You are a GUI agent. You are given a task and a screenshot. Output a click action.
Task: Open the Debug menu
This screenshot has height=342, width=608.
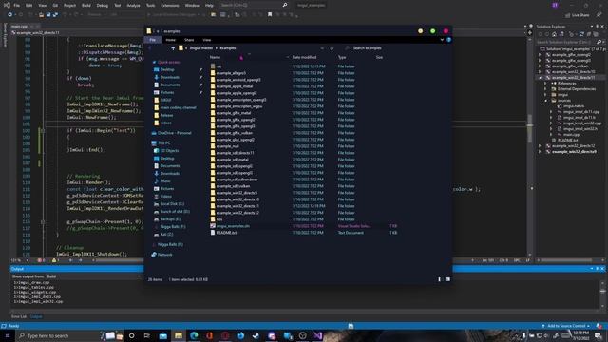coord(103,6)
